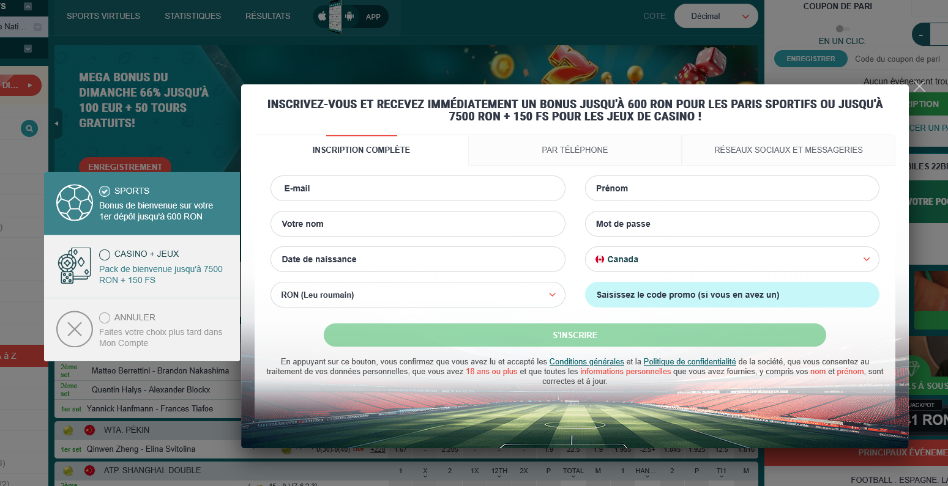Open the Décimal odds format dropdown
This screenshot has width=948, height=486.
(x=716, y=17)
